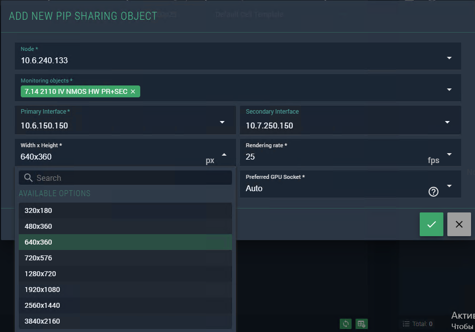Expand the Node dropdown
Viewport: 475px width, 332px height.
coord(449,58)
